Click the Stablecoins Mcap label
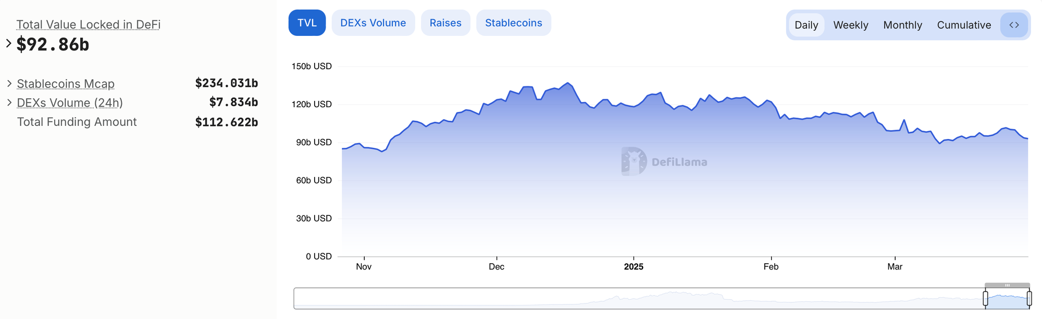Image resolution: width=1042 pixels, height=319 pixels. tap(66, 84)
